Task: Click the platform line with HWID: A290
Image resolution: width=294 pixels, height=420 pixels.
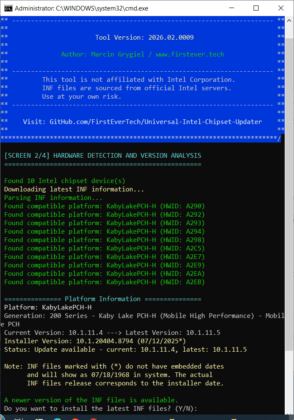Action: (x=104, y=206)
